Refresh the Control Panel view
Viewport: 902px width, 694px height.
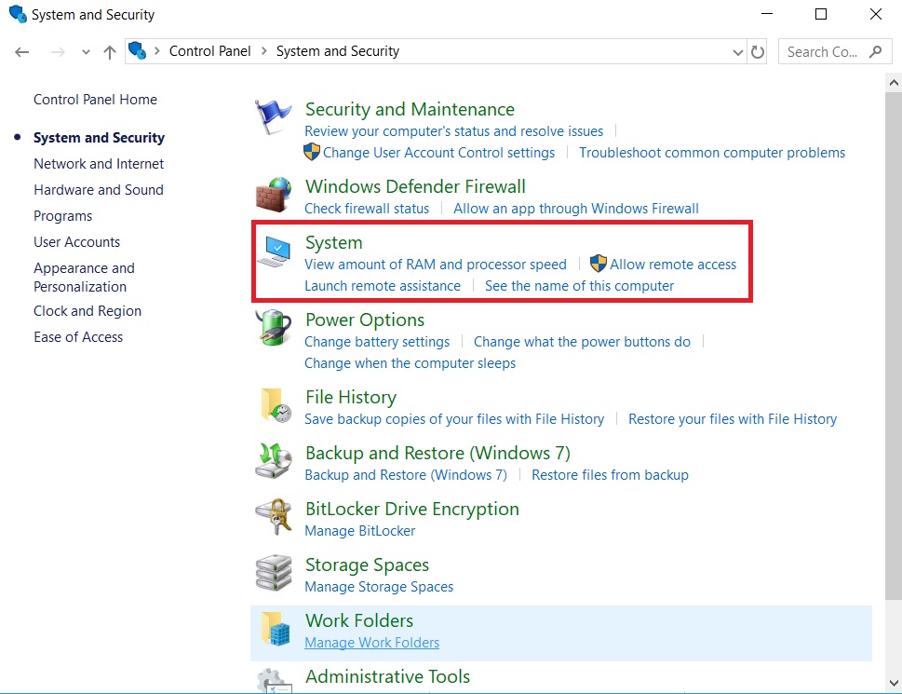758,52
